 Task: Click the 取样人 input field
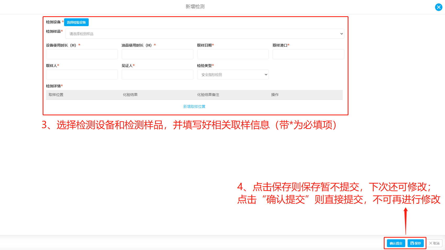tap(82, 75)
